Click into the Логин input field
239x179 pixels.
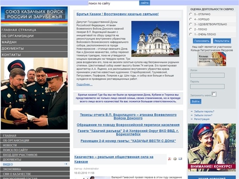207,75
